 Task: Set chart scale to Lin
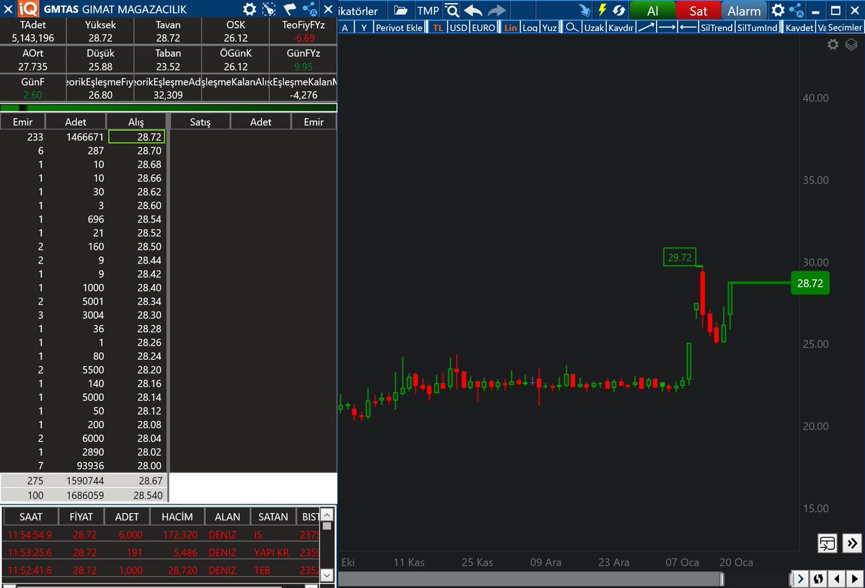[x=510, y=27]
